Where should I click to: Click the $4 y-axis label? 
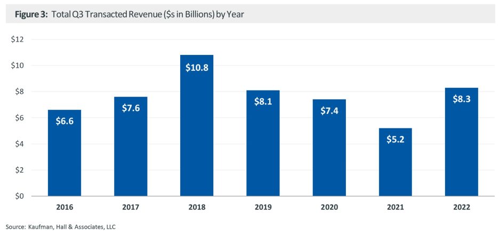point(20,144)
